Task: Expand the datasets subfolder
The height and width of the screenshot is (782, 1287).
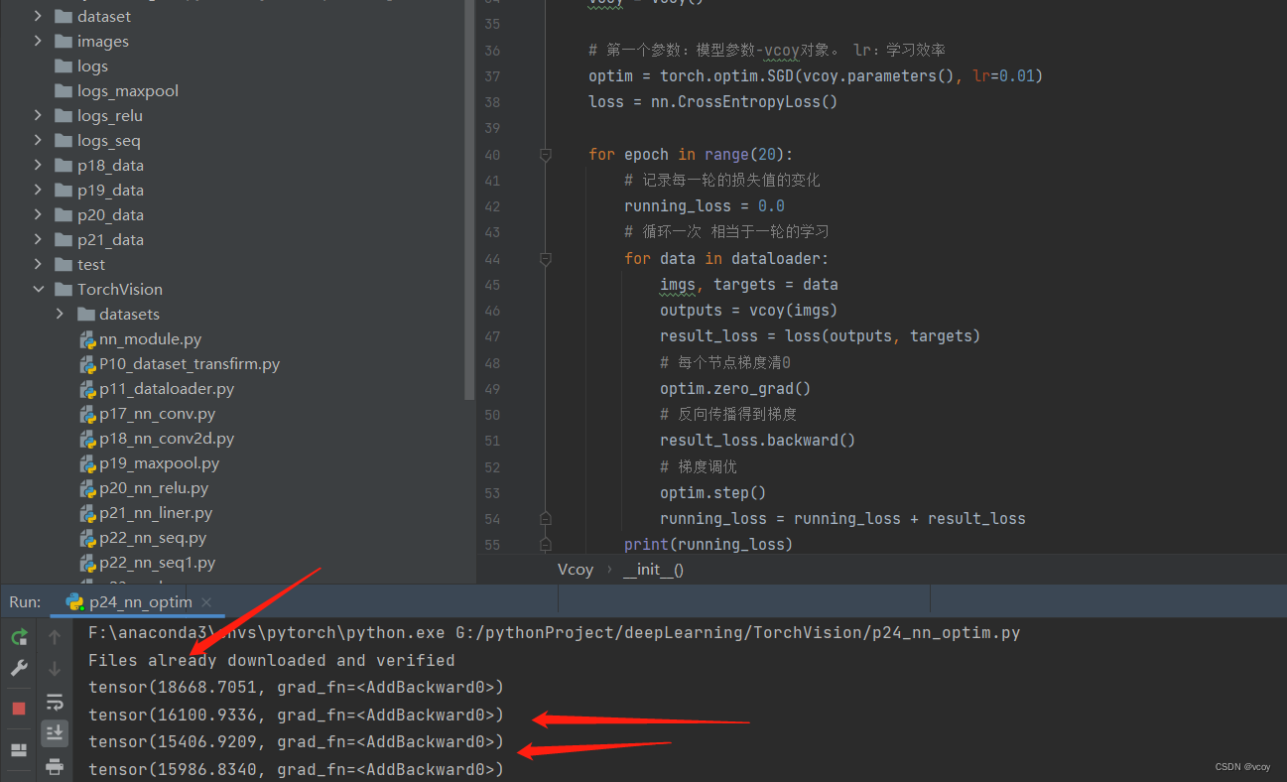Action: tap(60, 314)
